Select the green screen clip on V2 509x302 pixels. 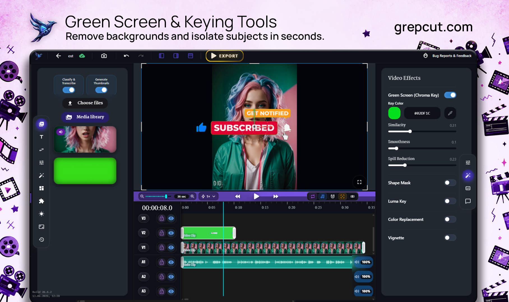click(x=208, y=233)
